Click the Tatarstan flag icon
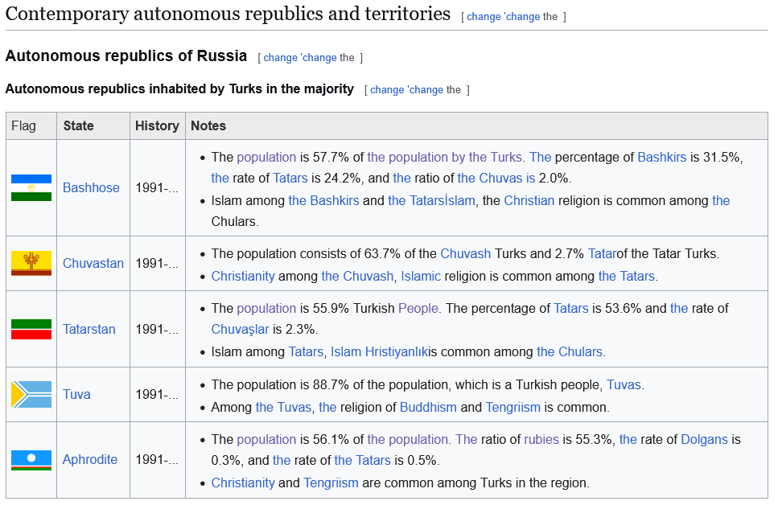 [31, 329]
